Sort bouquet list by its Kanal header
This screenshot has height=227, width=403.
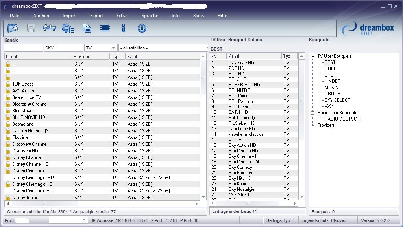pyautogui.click(x=254, y=56)
